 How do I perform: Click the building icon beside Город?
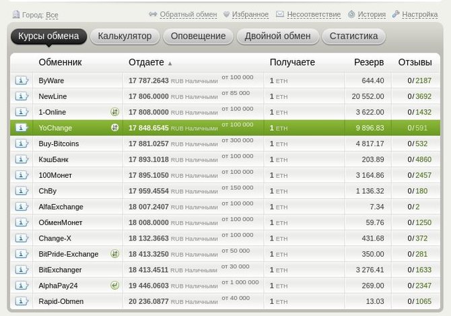pos(16,14)
